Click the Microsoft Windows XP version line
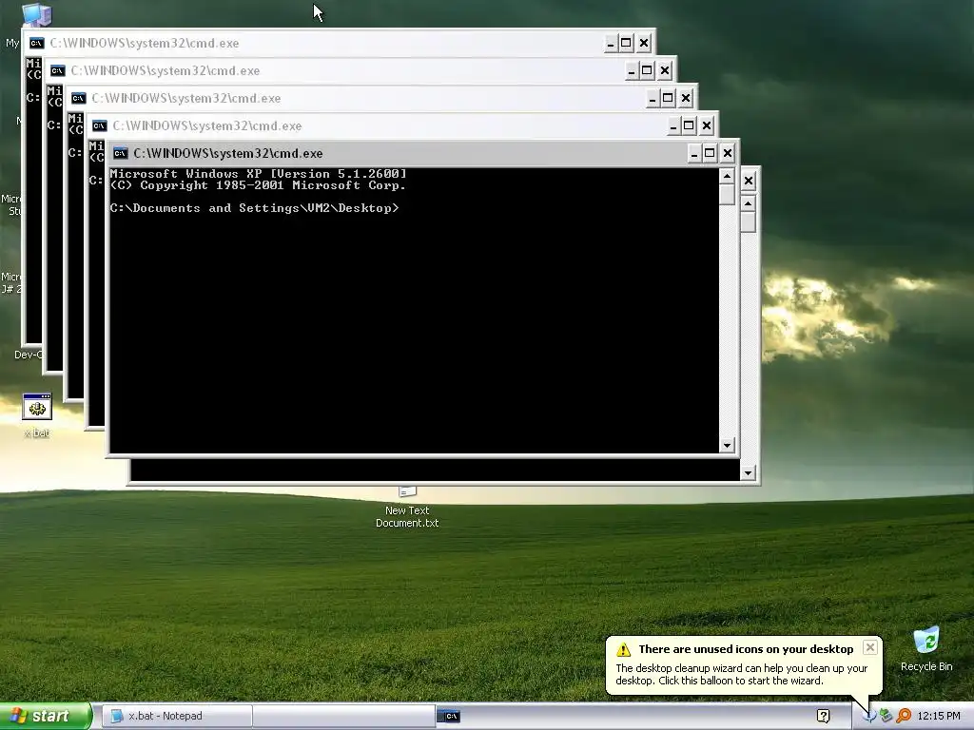 (258, 174)
